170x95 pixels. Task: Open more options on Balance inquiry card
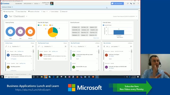point(66,51)
